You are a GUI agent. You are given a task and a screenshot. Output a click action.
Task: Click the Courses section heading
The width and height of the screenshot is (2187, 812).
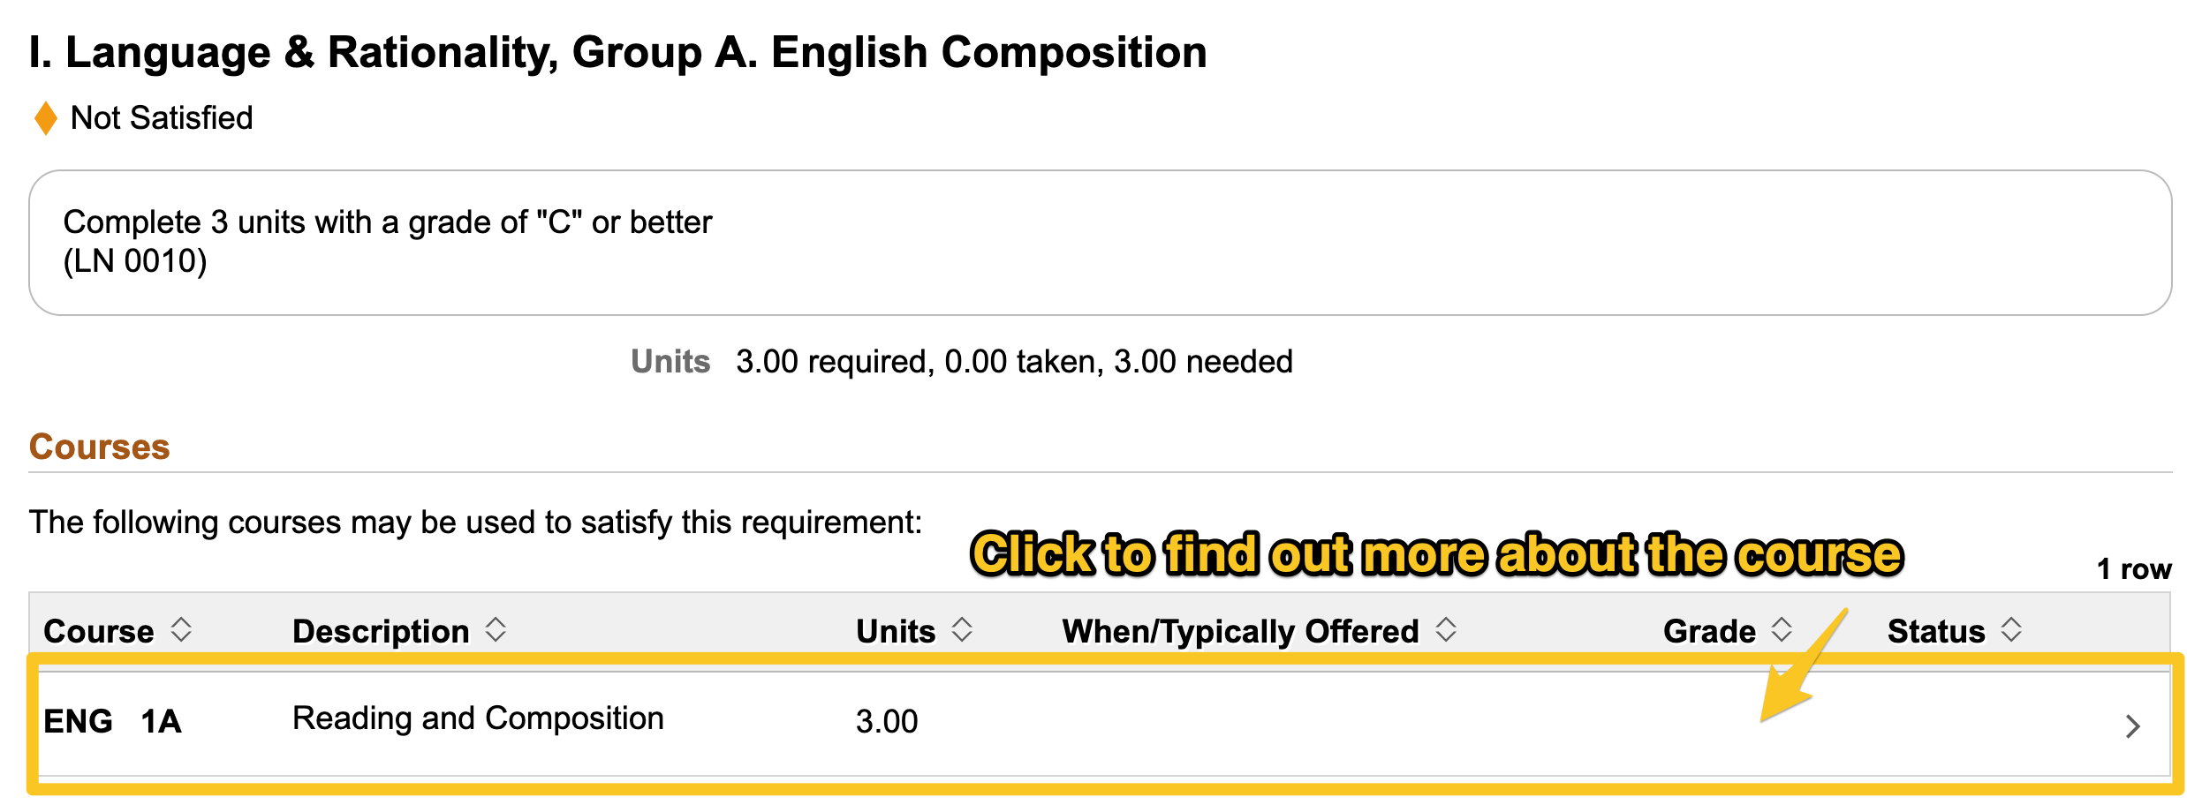[x=100, y=447]
